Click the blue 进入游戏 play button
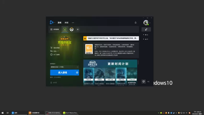Screen dimensions: 204x115 (x=62, y=73)
